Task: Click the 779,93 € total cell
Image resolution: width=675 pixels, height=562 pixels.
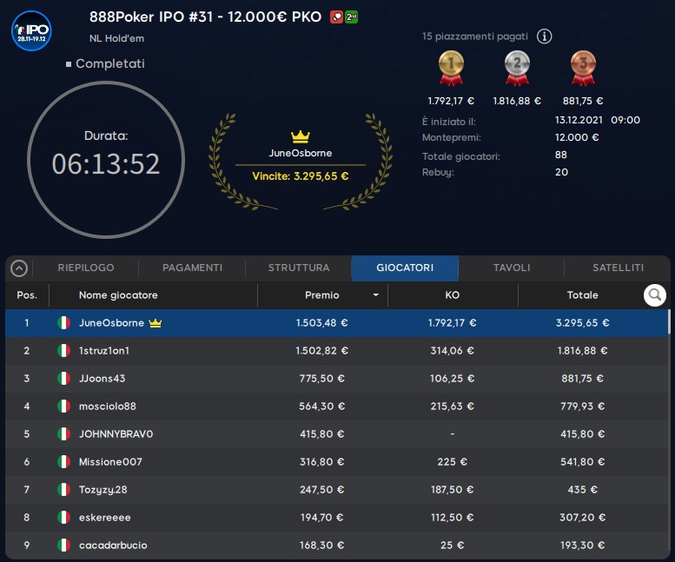Action: 582,406
